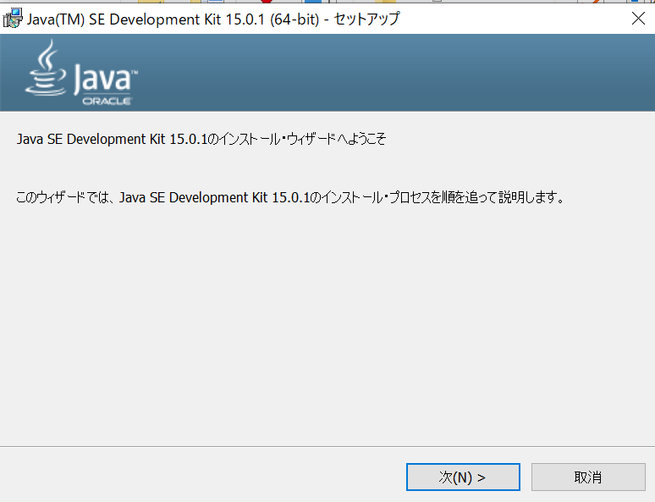Screen dimensions: 655x502
Task: Click the 次(N) > next button
Action: click(463, 477)
